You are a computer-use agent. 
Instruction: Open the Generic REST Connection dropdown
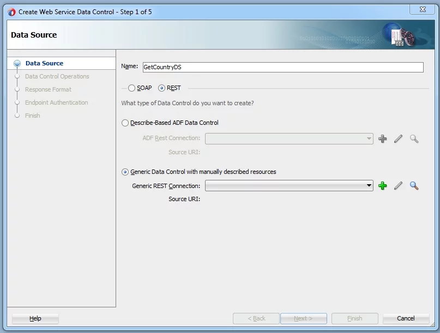tap(289, 186)
